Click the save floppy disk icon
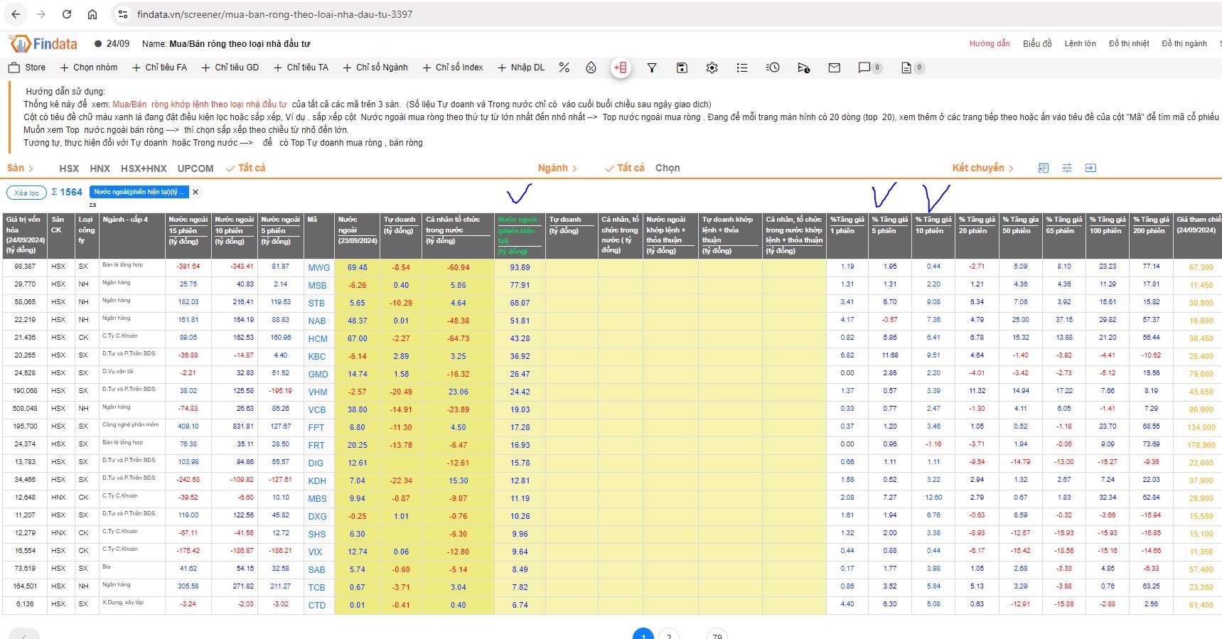 (682, 68)
